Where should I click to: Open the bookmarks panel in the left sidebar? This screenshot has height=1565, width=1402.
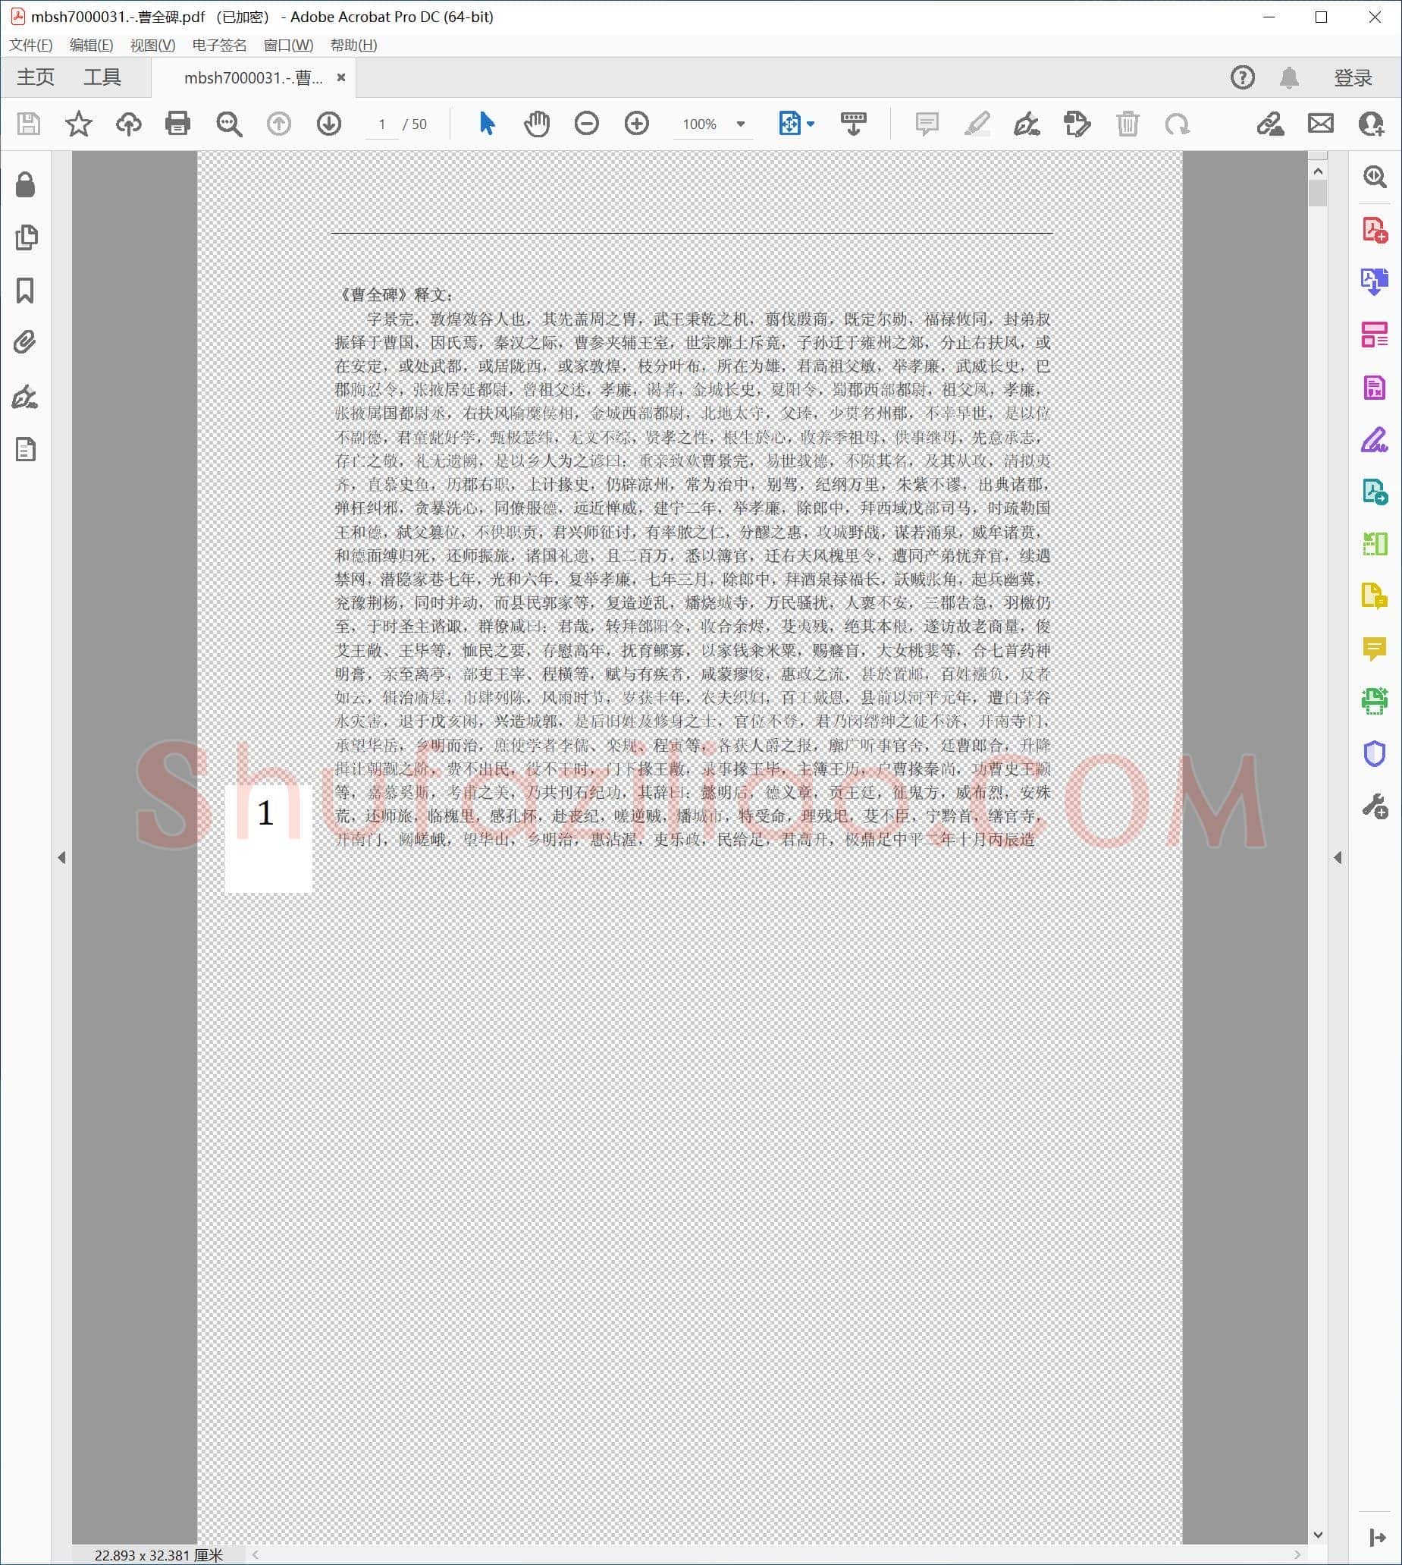(x=26, y=291)
